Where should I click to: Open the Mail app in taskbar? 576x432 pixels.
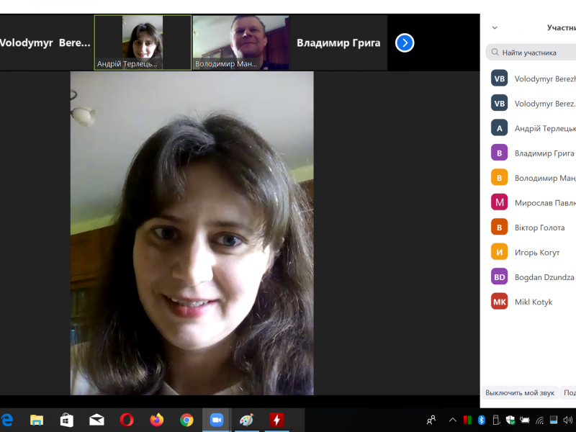pos(96,420)
